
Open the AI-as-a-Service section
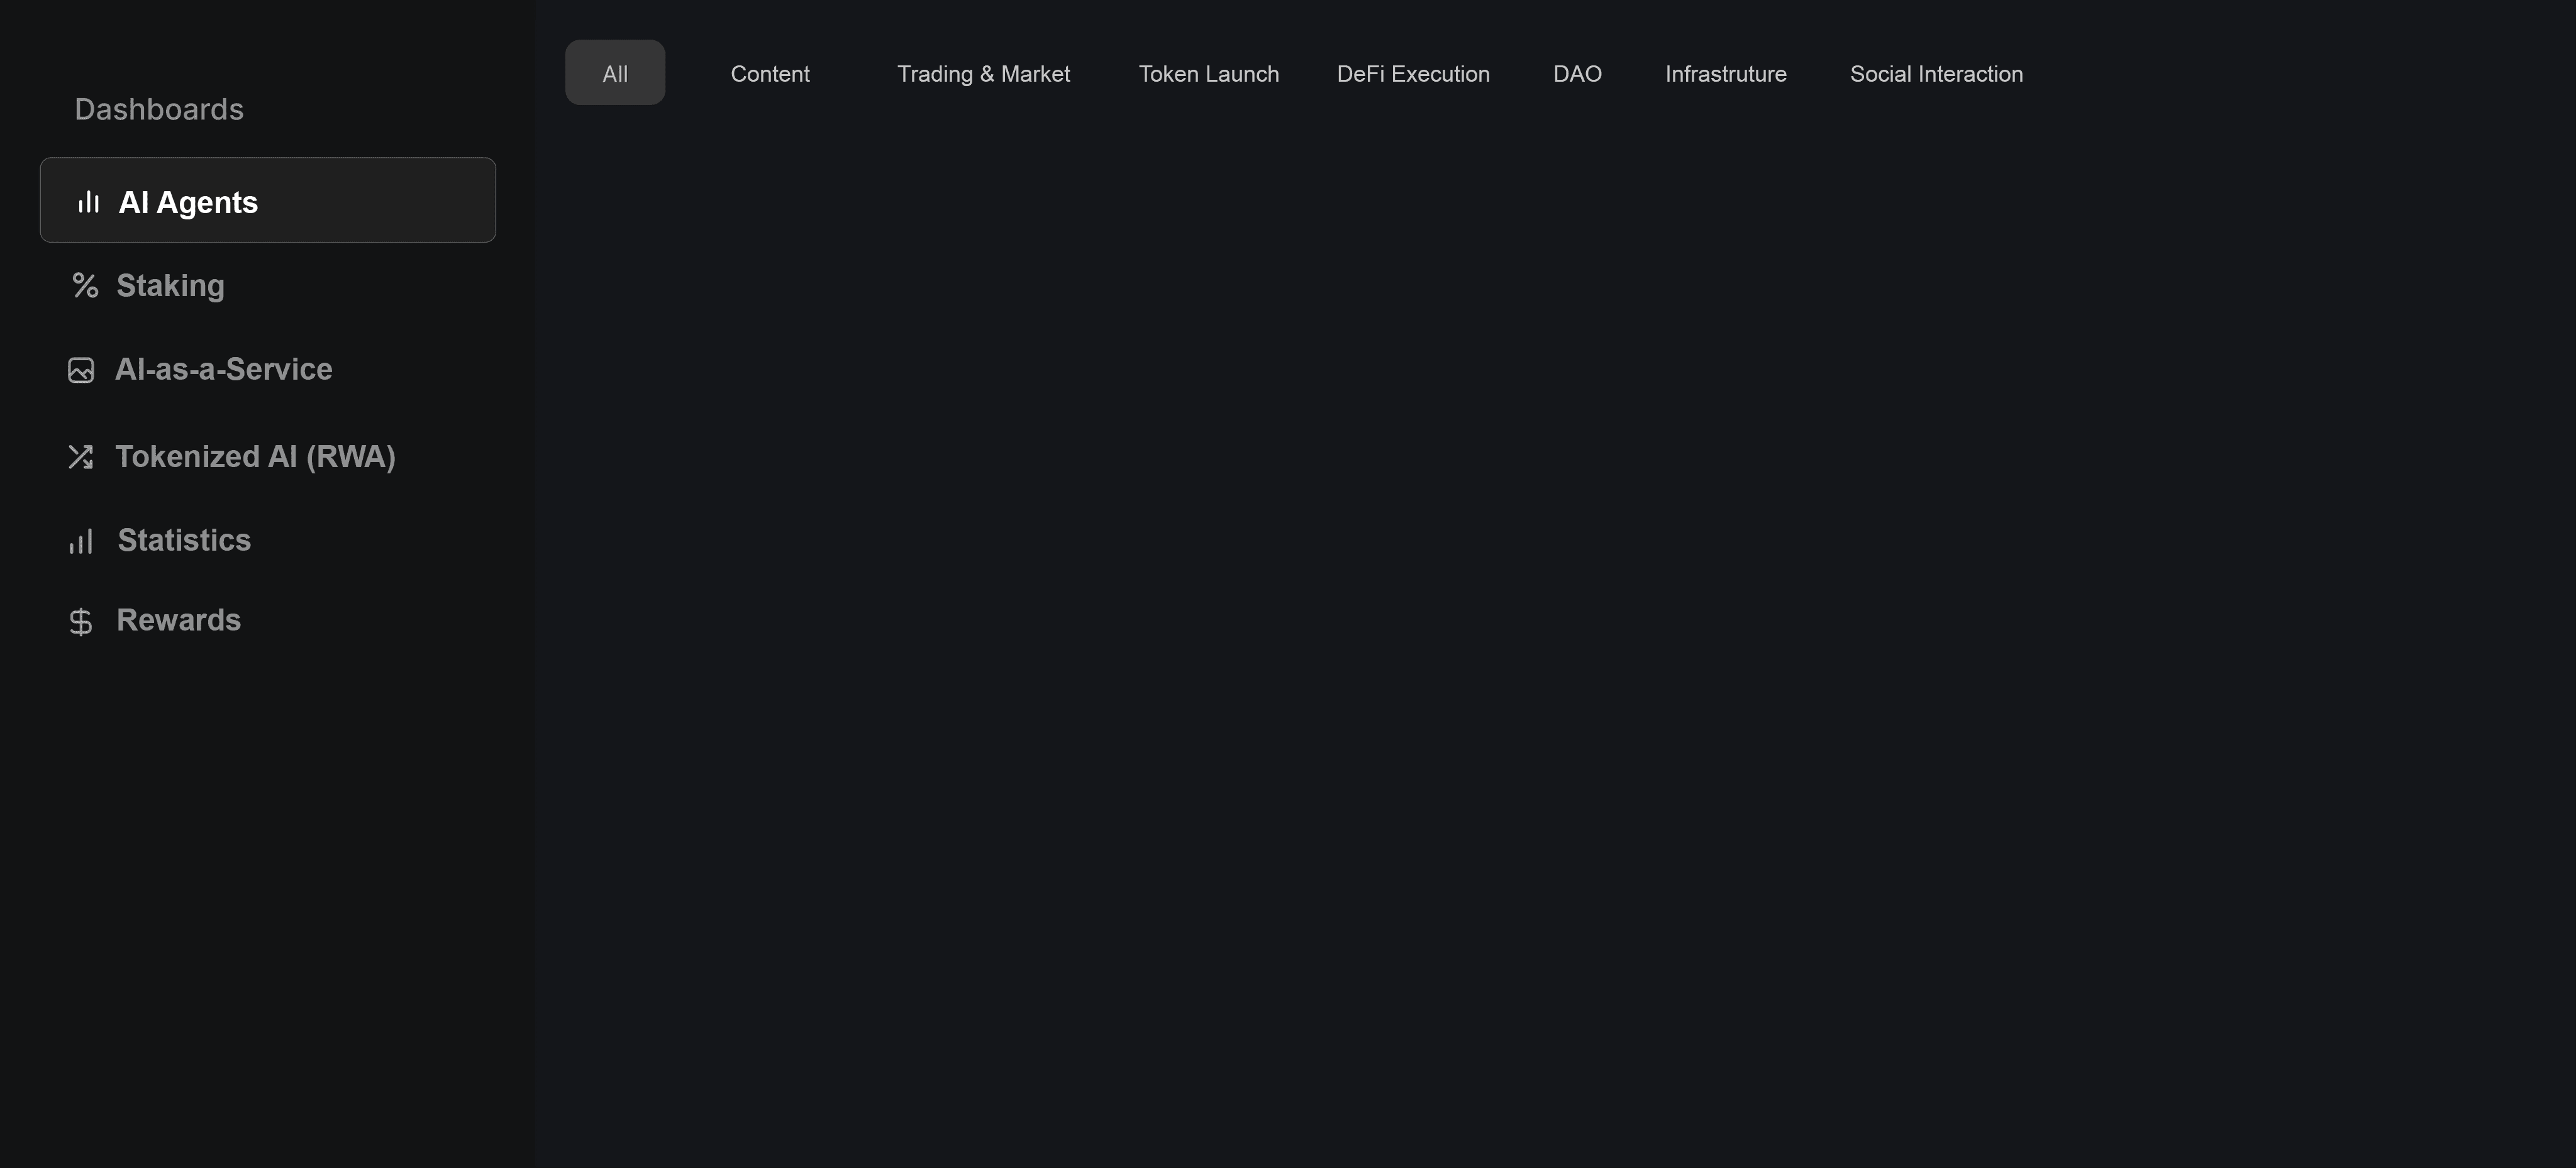(223, 370)
